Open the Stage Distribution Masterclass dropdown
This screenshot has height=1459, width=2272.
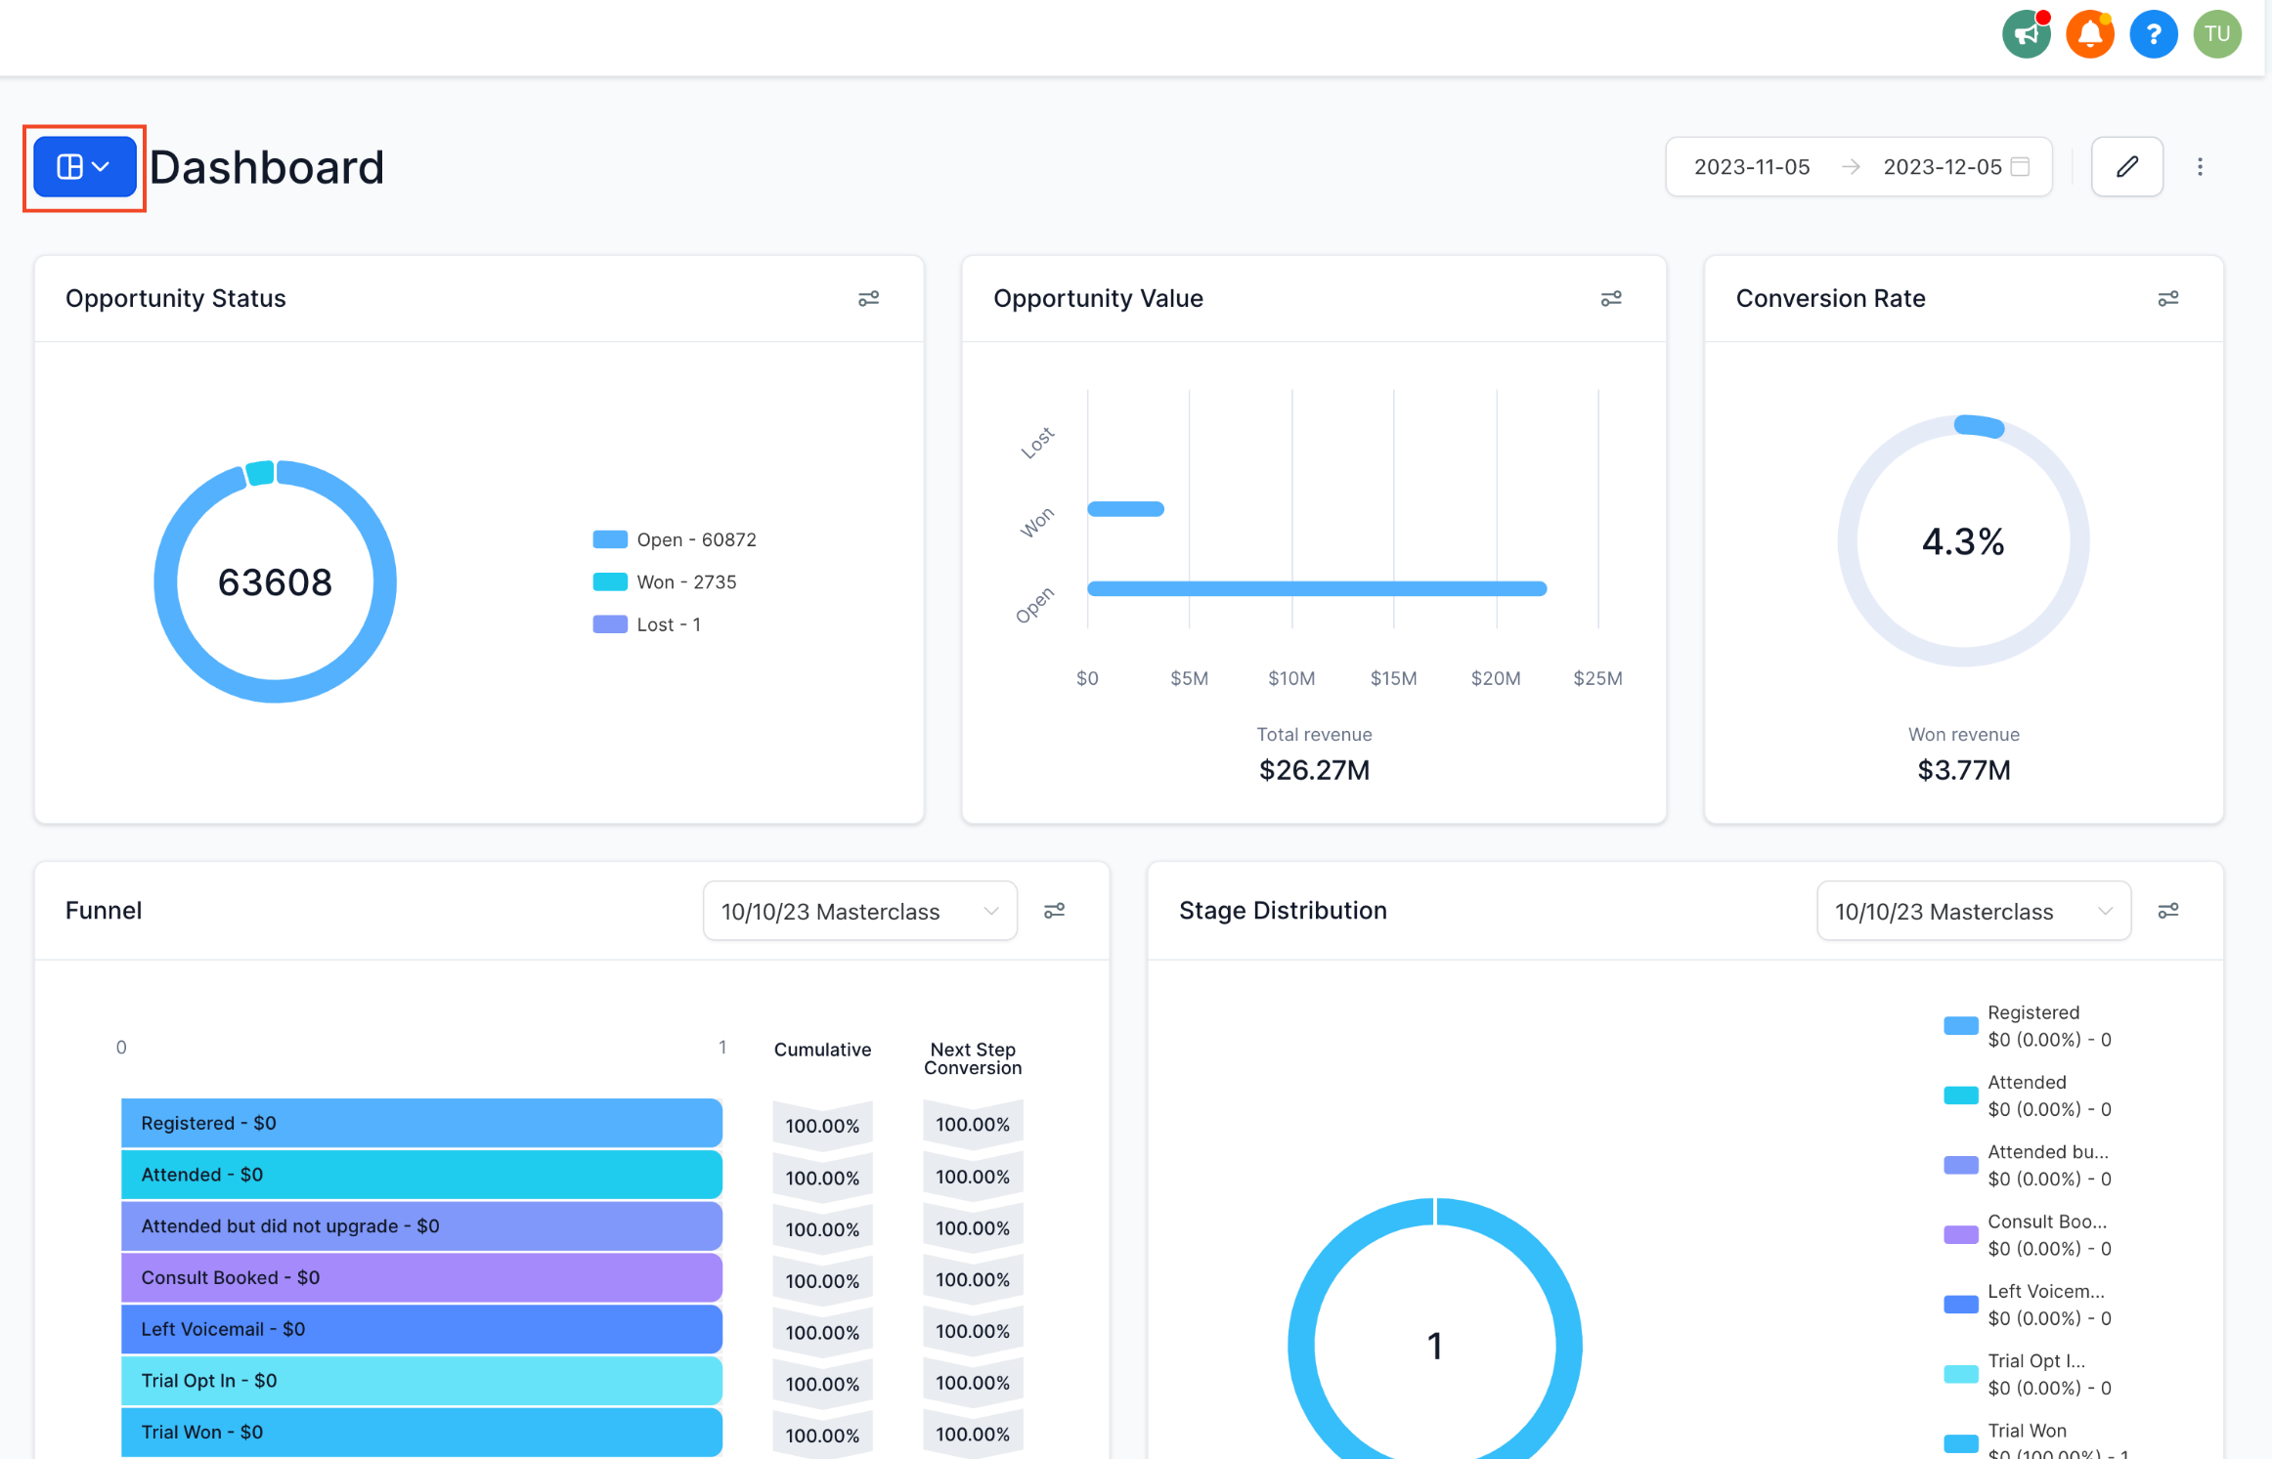tap(1974, 910)
